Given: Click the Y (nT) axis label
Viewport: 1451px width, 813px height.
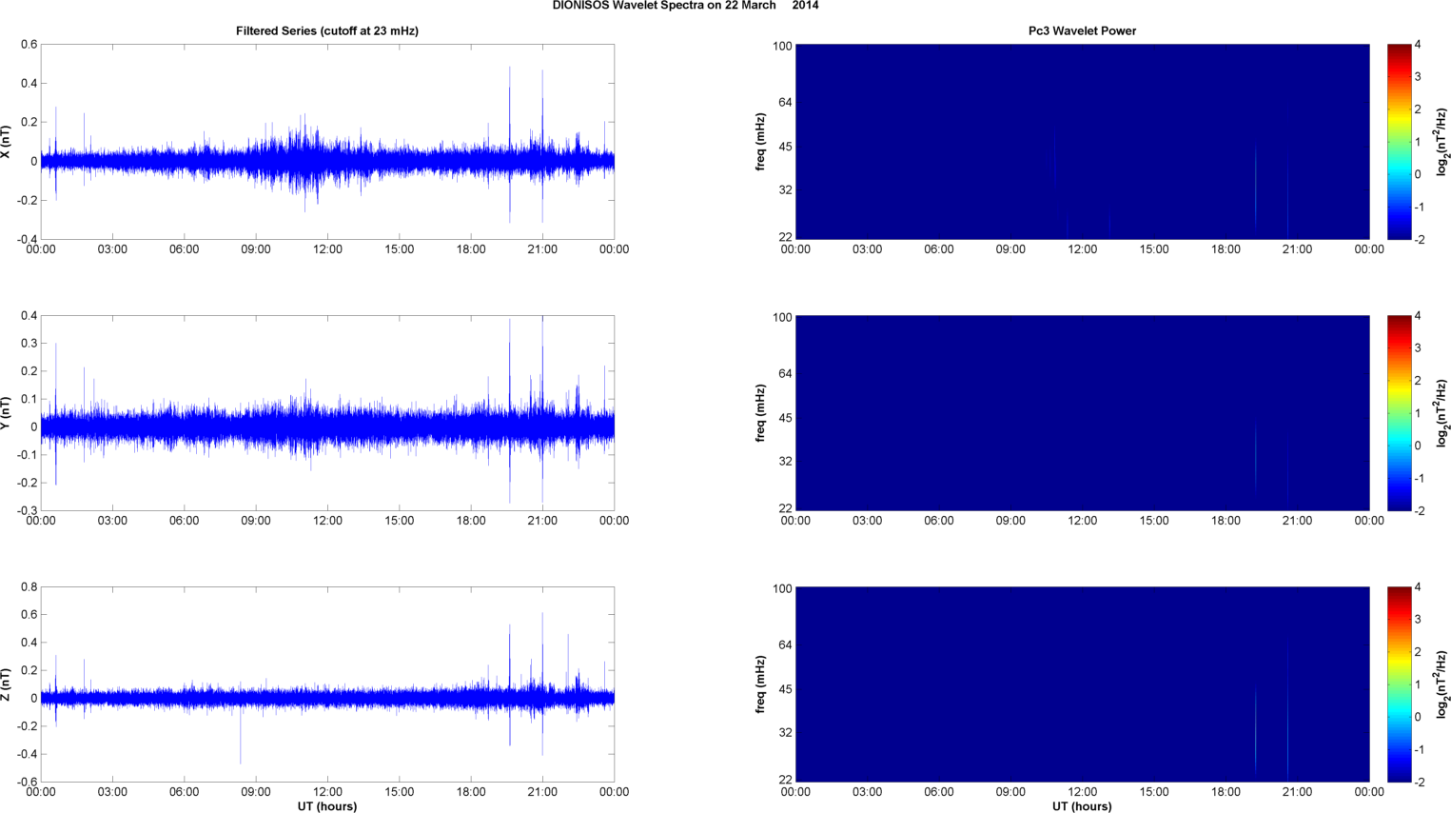Looking at the screenshot, I should point(7,413).
